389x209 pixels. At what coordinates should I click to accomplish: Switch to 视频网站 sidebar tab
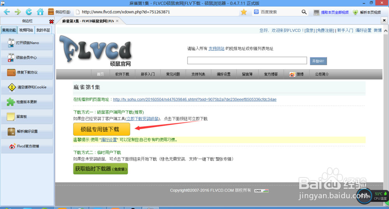(26, 30)
